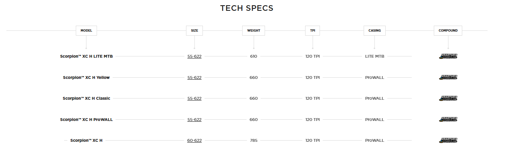The width and height of the screenshot is (520, 157).
Task: Click the TECH SPECS heading
Action: tap(247, 8)
